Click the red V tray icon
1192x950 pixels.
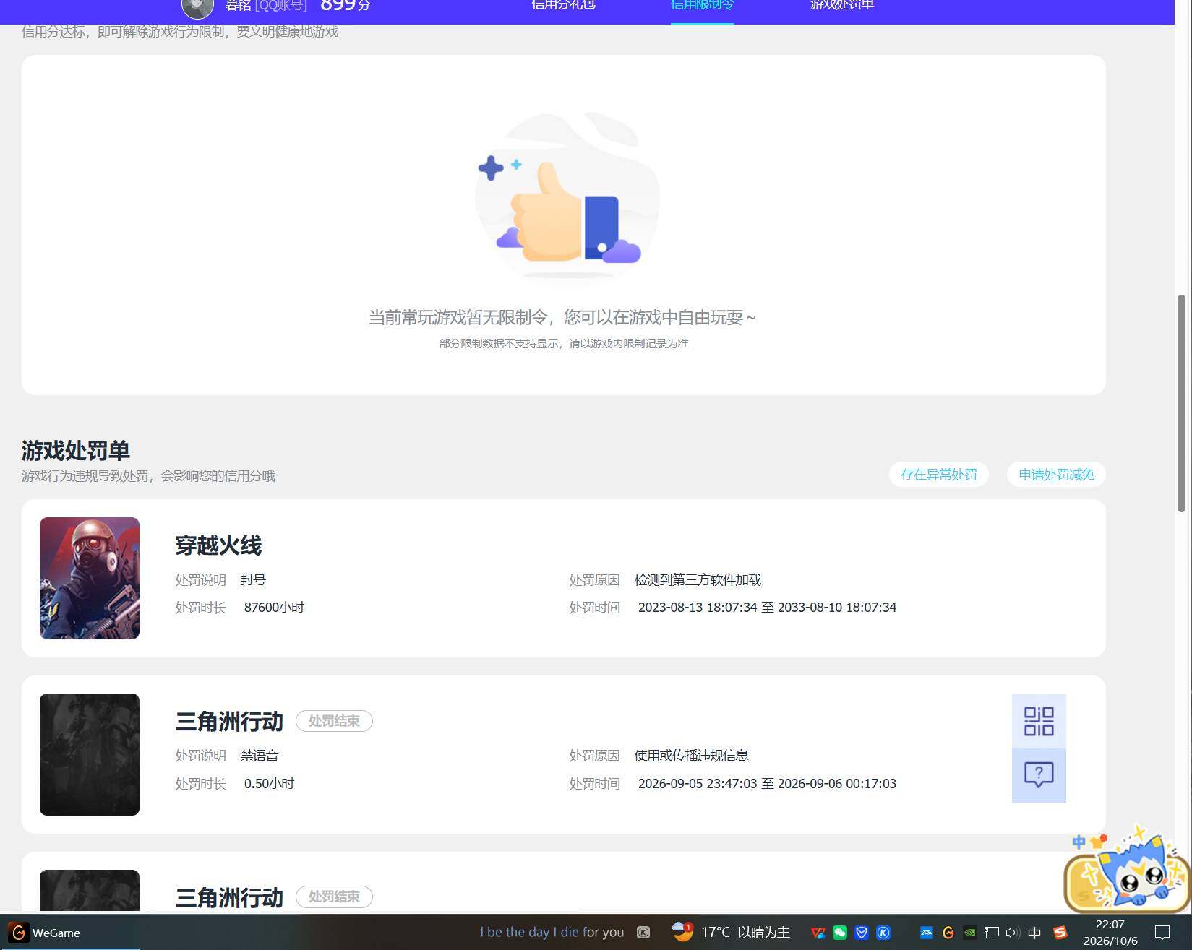pyautogui.click(x=818, y=933)
